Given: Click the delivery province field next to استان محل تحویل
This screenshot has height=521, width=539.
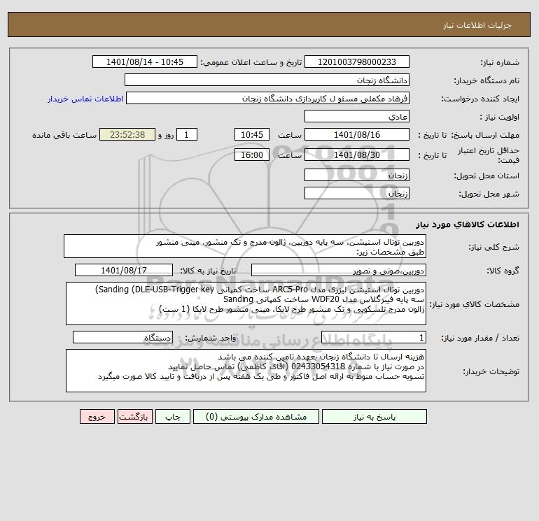Looking at the screenshot, I should coord(357,176).
